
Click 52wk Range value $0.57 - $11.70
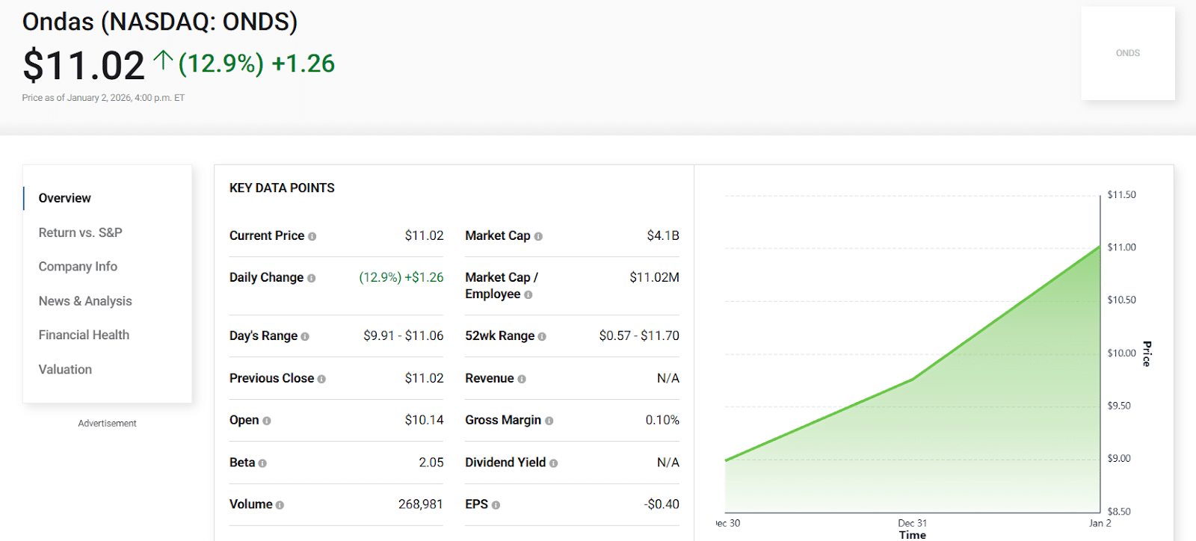tap(639, 336)
